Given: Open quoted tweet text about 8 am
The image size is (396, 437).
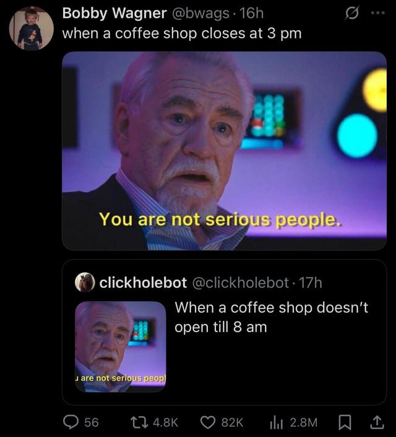Looking at the screenshot, I should point(271,317).
